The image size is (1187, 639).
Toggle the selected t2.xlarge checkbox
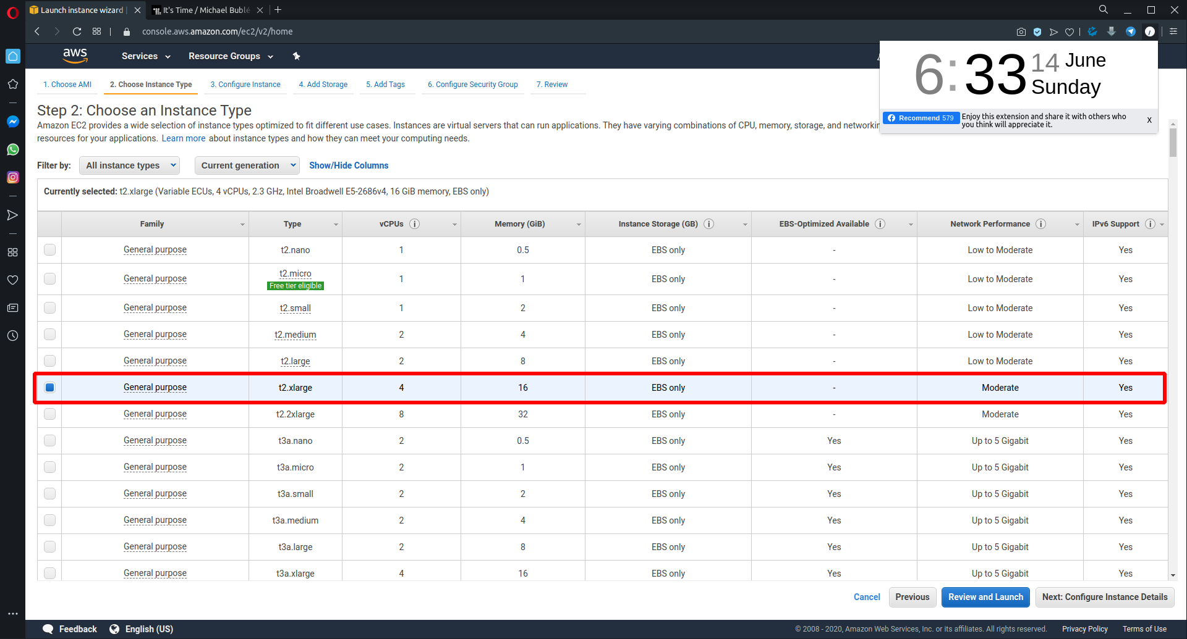[x=50, y=388]
